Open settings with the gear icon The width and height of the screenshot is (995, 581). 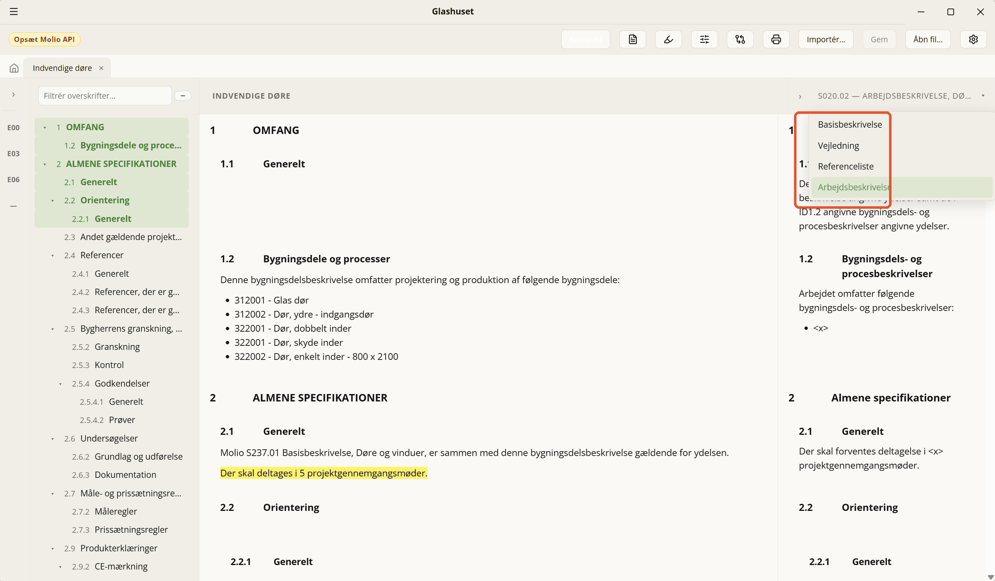tap(974, 39)
